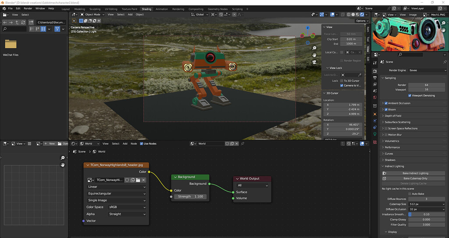Screen dimensions: 449x238
Task: Open the Equirectangular projection dropdown
Action: [x=116, y=193]
